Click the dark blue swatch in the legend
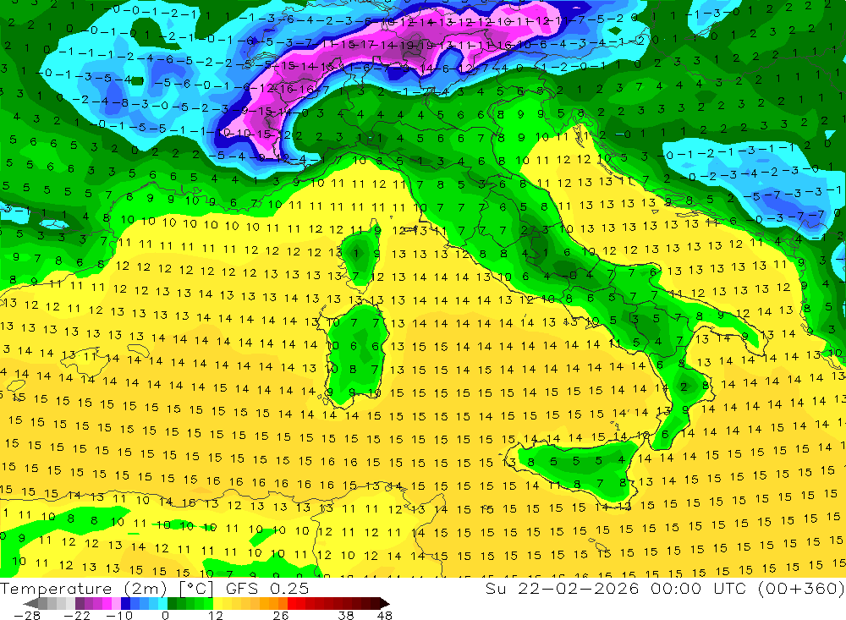The width and height of the screenshot is (846, 620). (125, 604)
